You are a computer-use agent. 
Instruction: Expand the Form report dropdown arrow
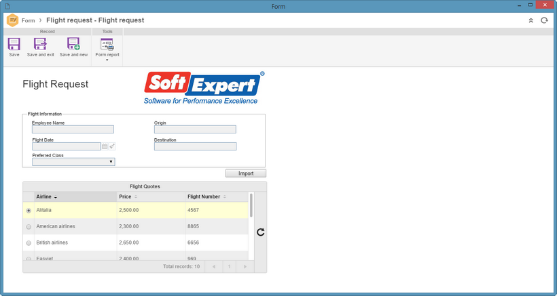tap(107, 60)
